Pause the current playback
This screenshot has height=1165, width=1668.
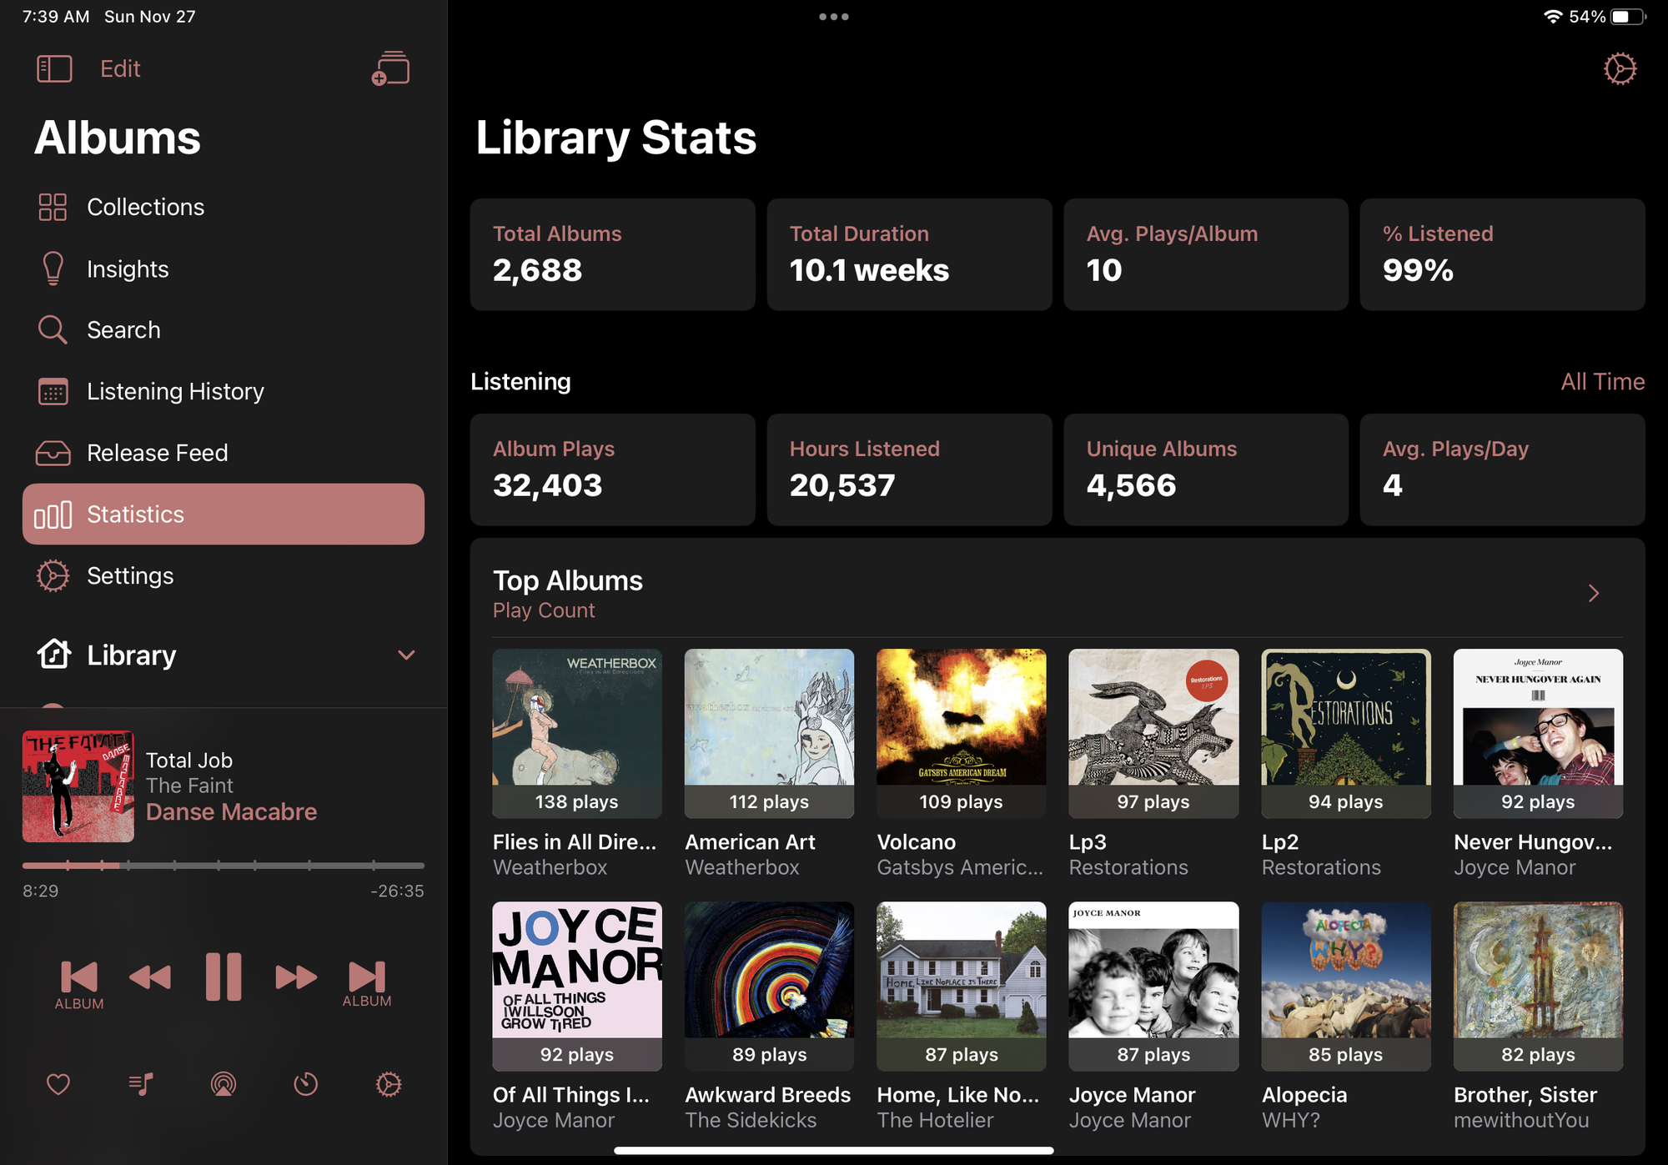pyautogui.click(x=224, y=977)
